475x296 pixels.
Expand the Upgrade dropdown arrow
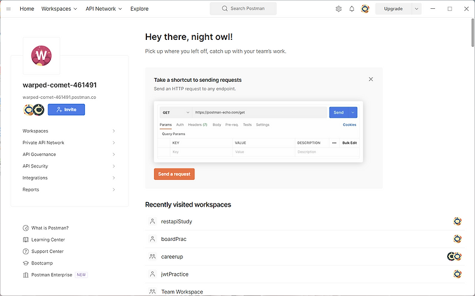click(x=417, y=9)
